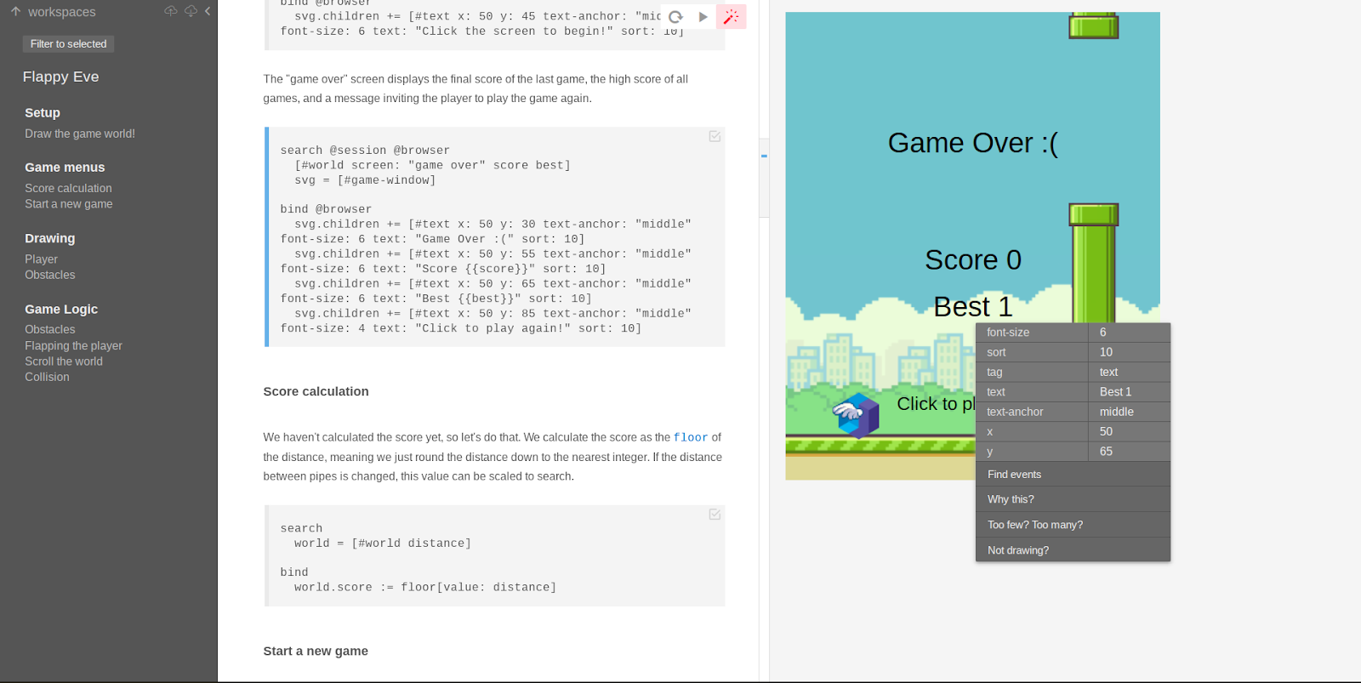Click the cloud download icon

191,11
